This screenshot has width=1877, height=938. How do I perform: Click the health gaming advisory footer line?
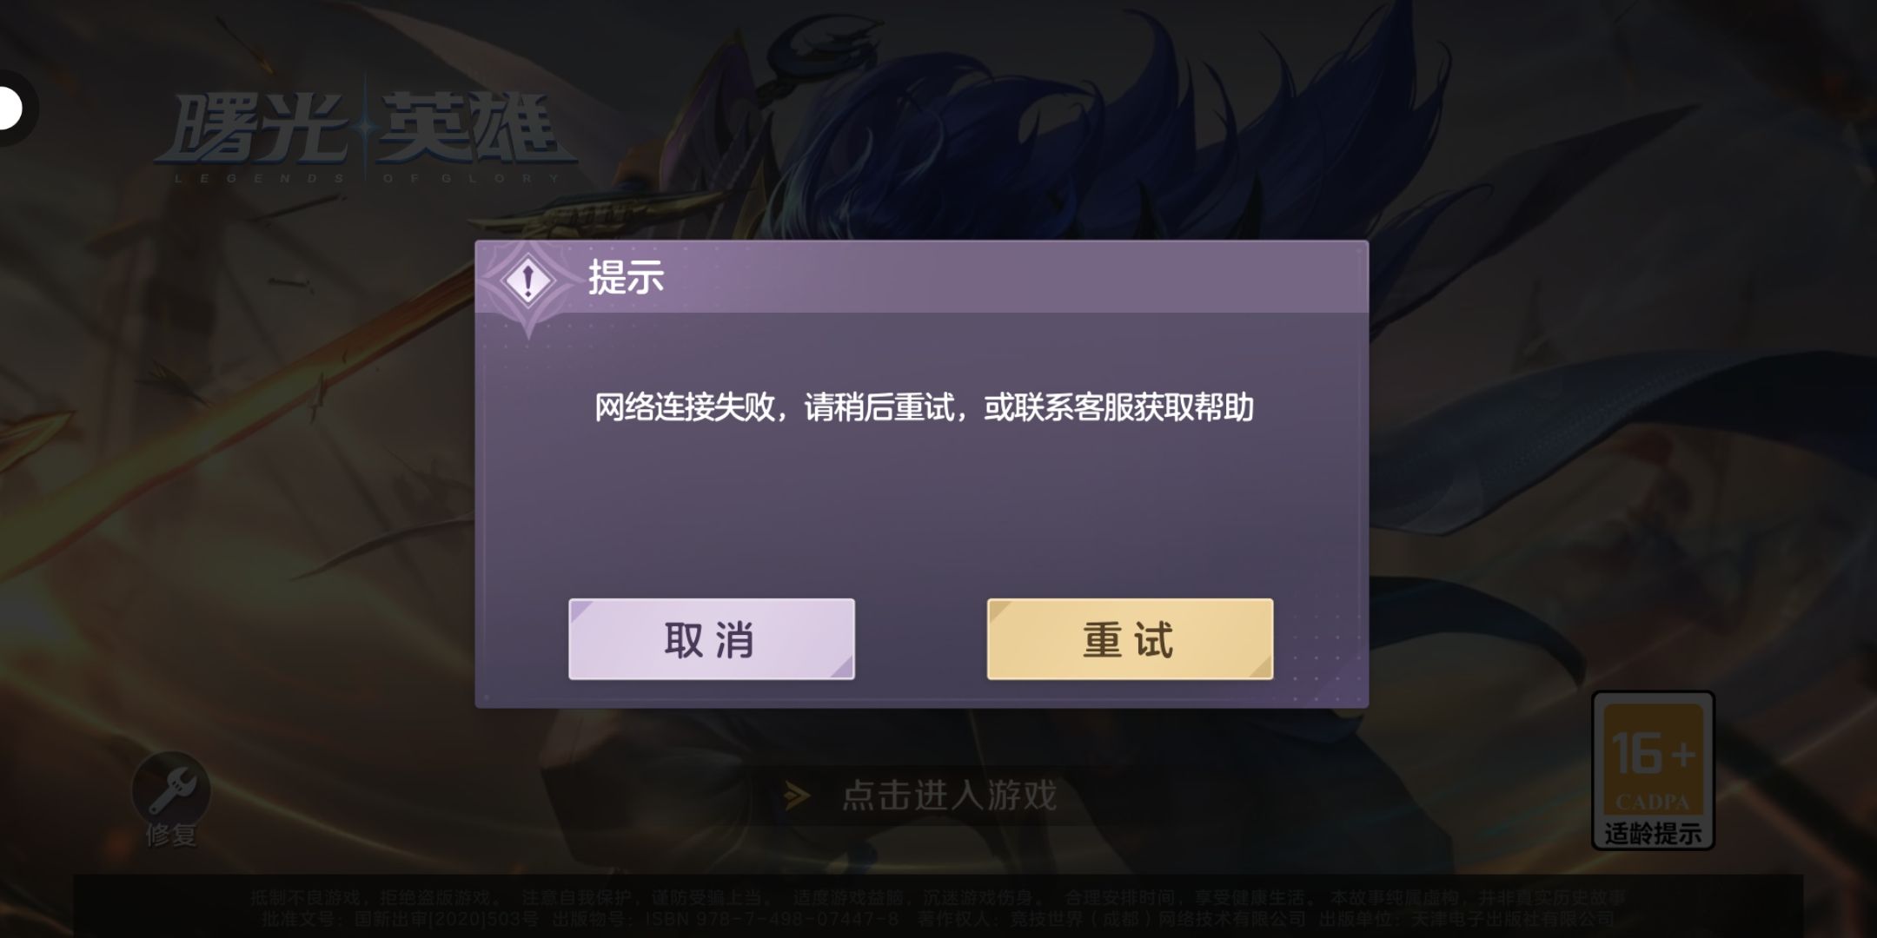[x=937, y=897]
